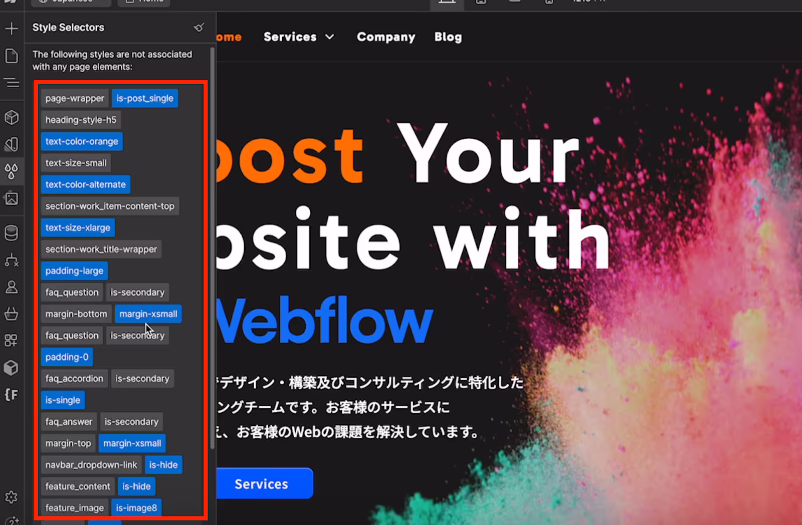The image size is (802, 525).
Task: Select the text-size-xlarge tag
Action: click(78, 228)
